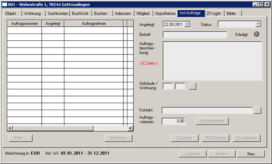Click the ellipsis button next to Kontakt field
Image resolution: width=272 pixels, height=164 pixels.
coord(257,110)
